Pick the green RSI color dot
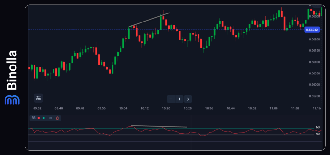The image size is (330, 155). pyautogui.click(x=44, y=118)
